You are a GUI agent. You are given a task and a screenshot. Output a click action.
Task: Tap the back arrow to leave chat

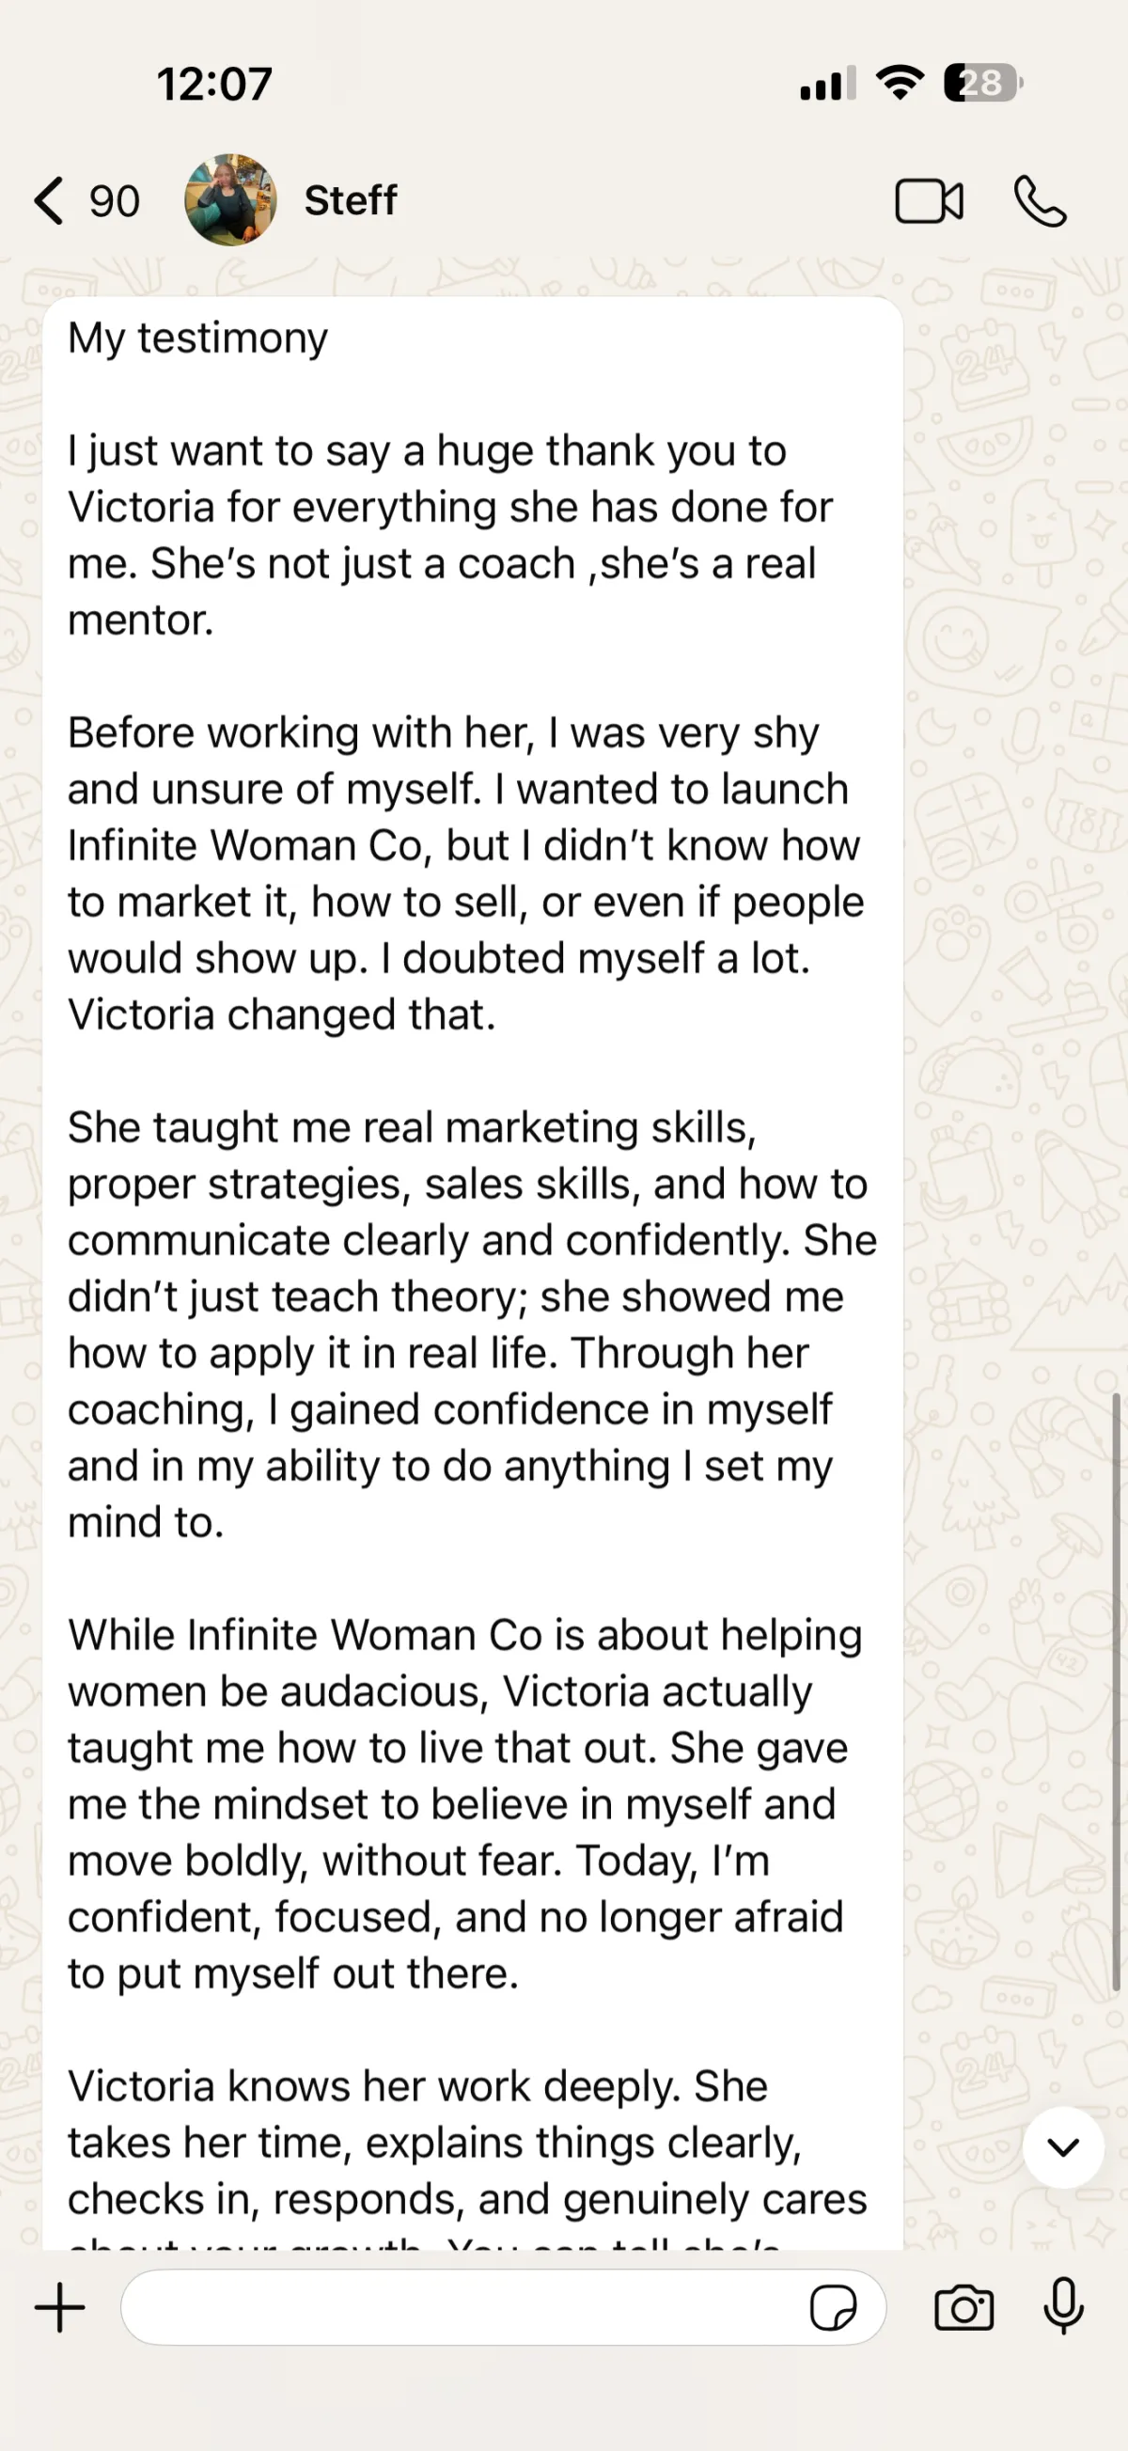50,201
